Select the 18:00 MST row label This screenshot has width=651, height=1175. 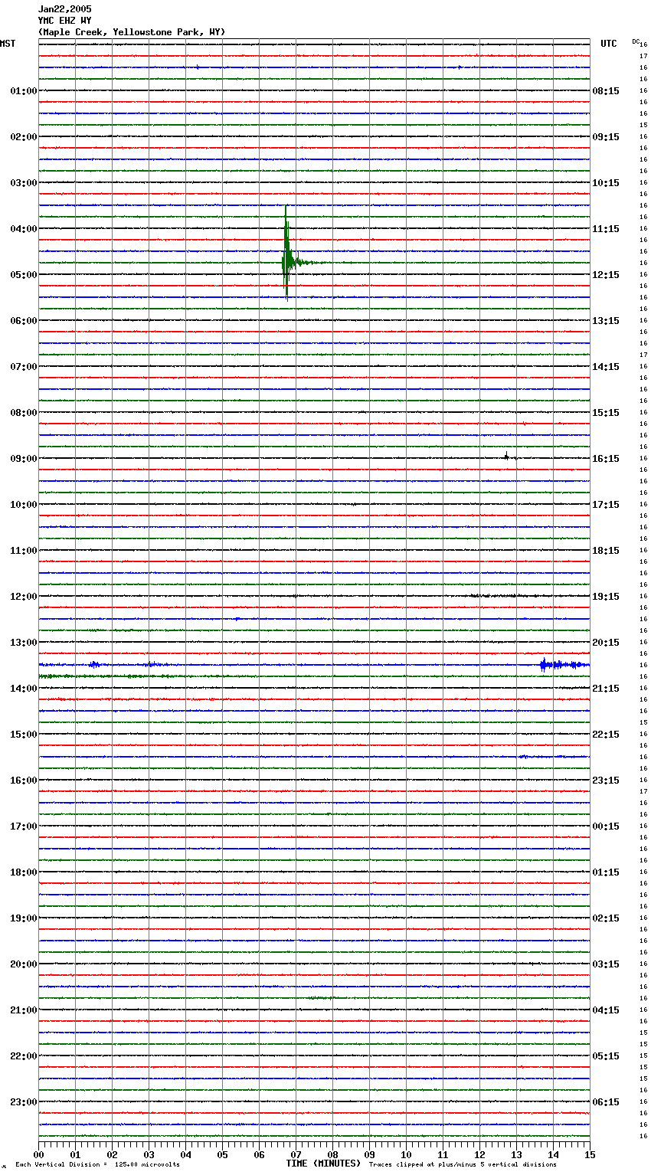coord(24,872)
